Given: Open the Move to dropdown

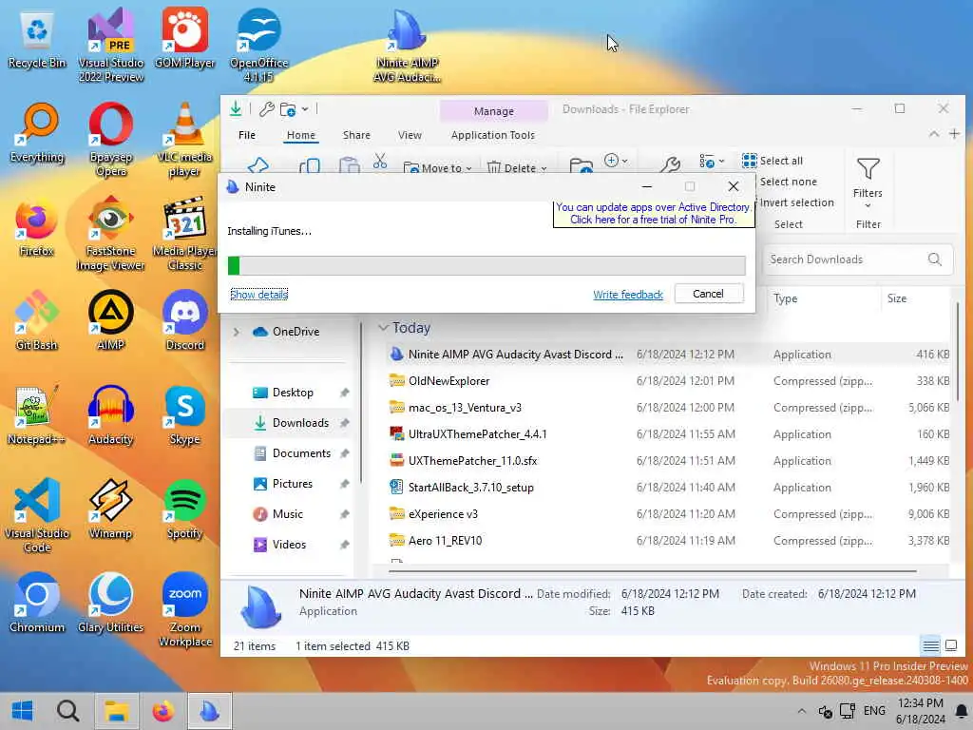Looking at the screenshot, I should tap(437, 168).
